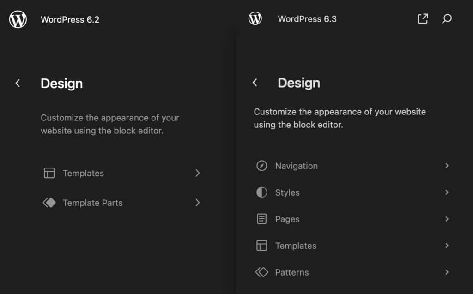Open the Pages menu item
Screen dimensions: 473x294
288,219
